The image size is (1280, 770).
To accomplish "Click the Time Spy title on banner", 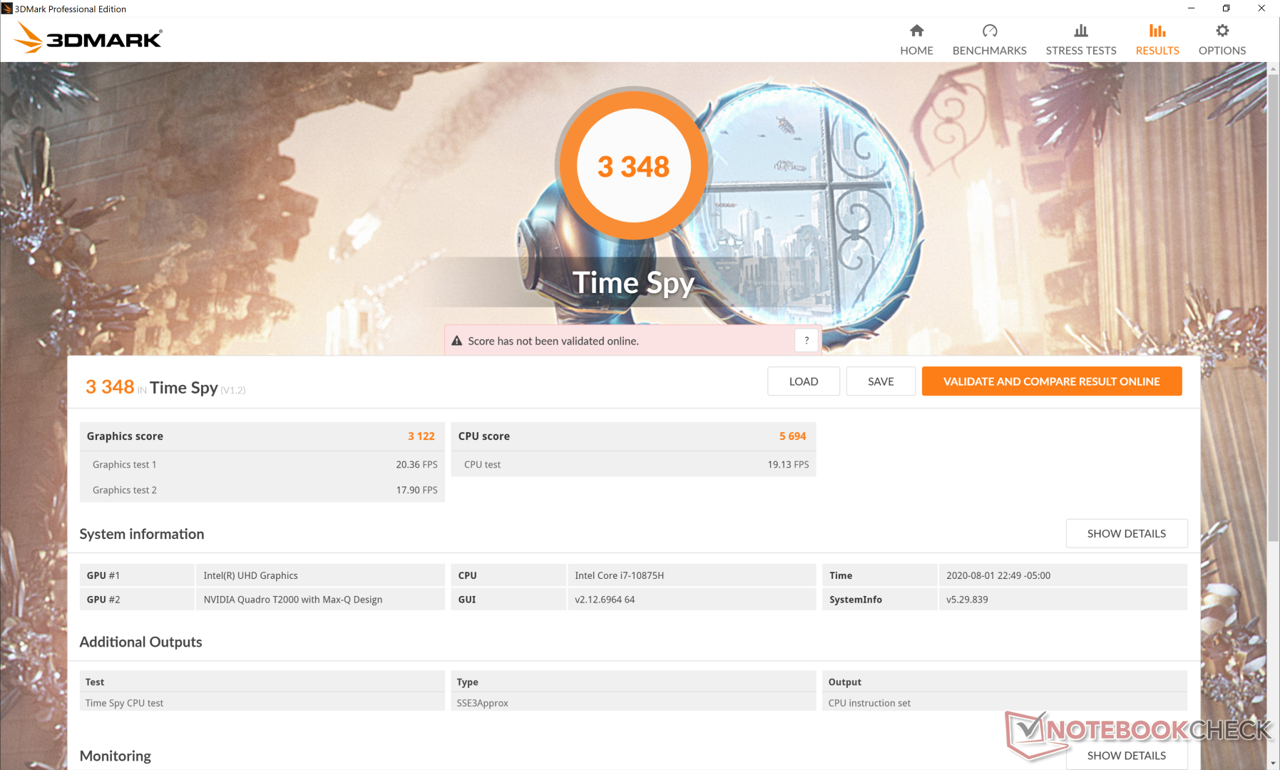I will 633,283.
